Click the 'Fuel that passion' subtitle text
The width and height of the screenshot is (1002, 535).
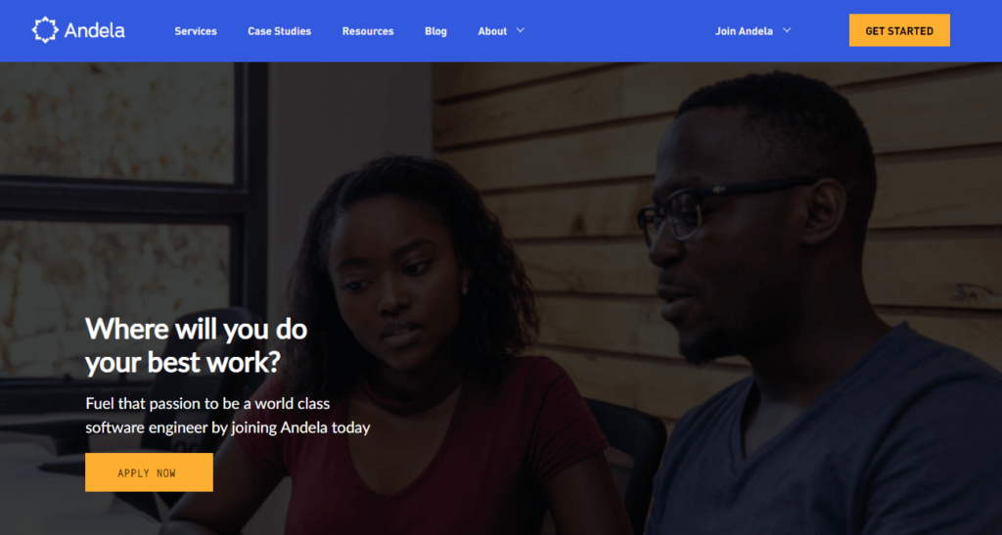pyautogui.click(x=207, y=404)
